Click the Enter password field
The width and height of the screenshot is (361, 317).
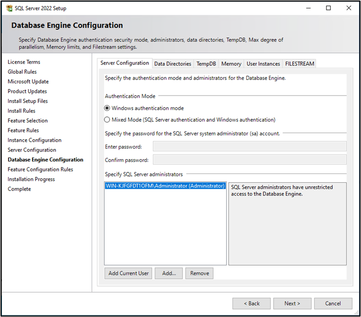(249, 147)
